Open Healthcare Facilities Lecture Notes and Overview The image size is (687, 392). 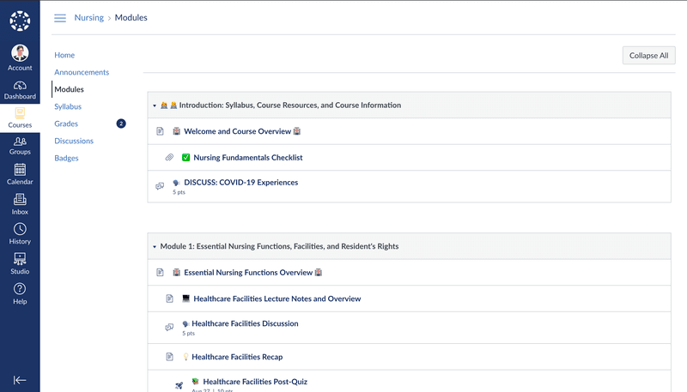click(x=277, y=299)
